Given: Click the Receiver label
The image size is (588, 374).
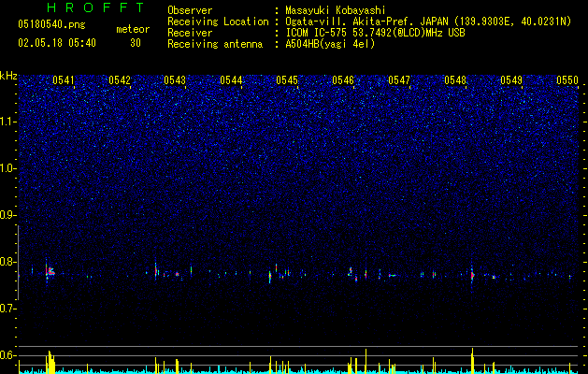Looking at the screenshot, I should (190, 33).
